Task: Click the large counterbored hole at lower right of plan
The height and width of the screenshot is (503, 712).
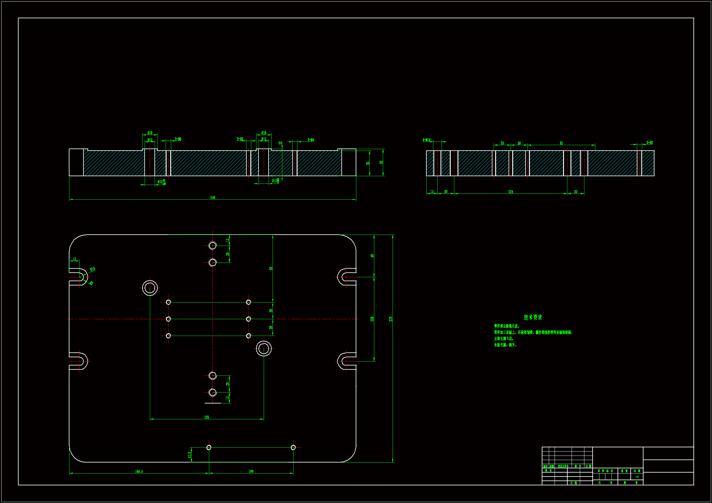Action: (264, 349)
